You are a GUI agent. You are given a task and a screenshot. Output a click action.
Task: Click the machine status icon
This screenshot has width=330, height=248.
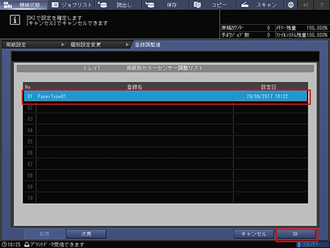8,5
